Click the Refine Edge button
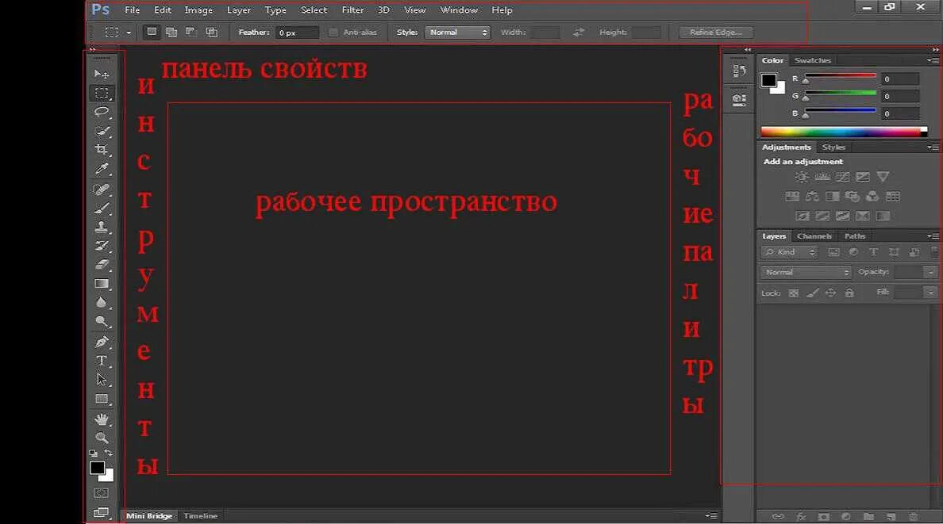Image resolution: width=943 pixels, height=524 pixels. tap(716, 33)
